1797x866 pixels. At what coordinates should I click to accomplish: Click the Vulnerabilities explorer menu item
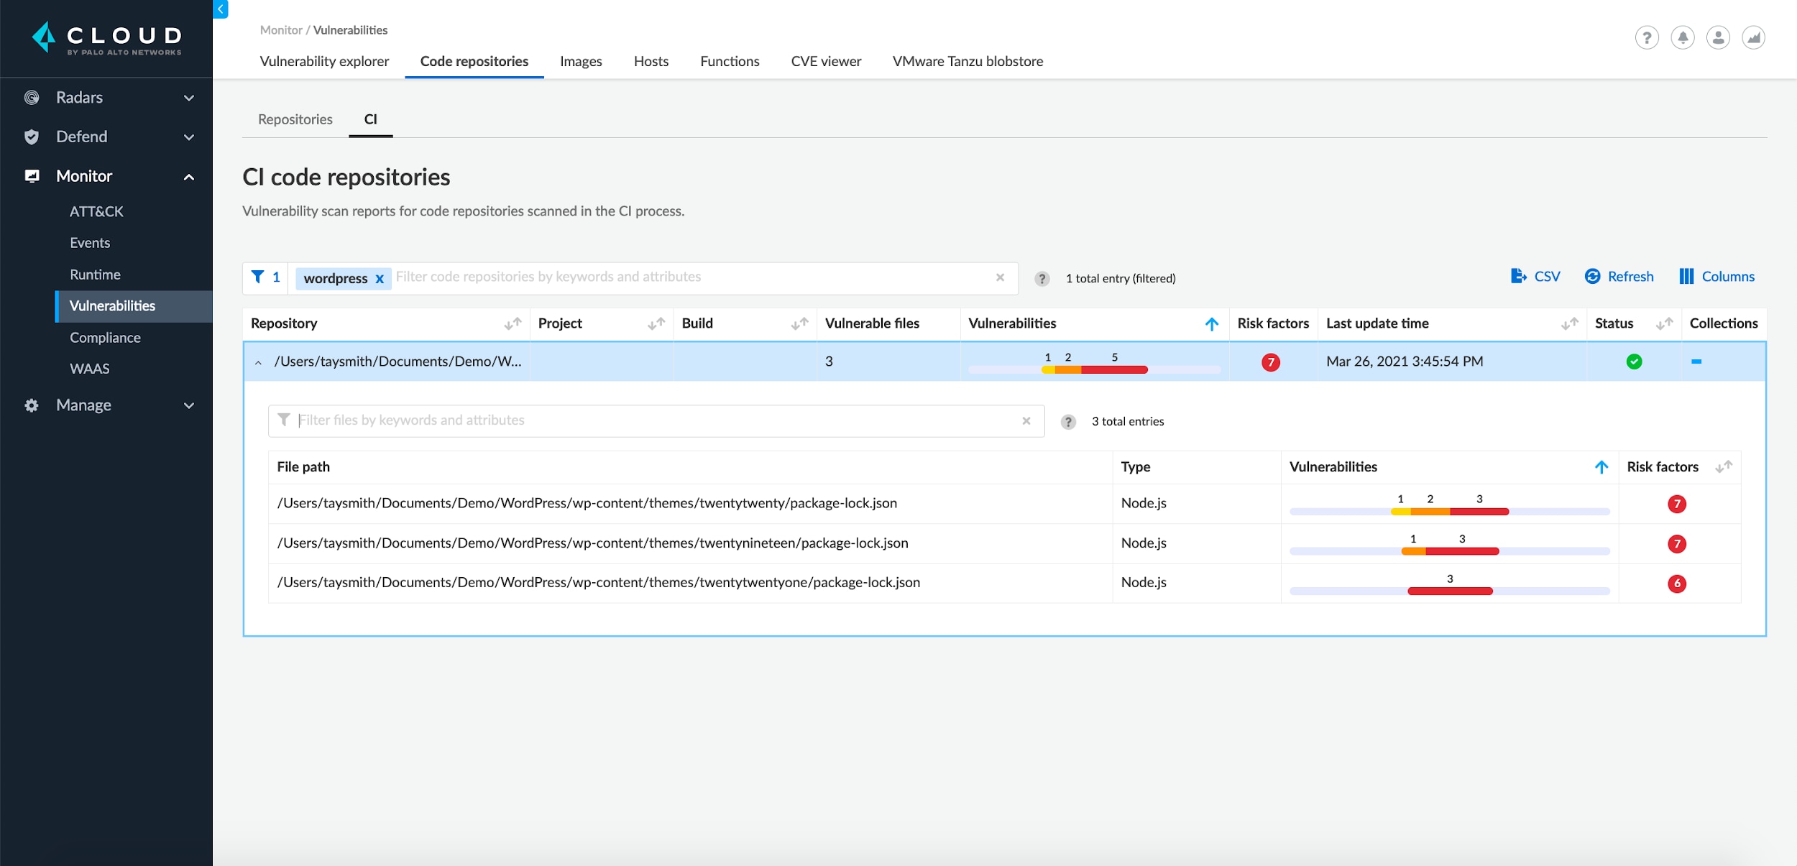[x=323, y=60]
